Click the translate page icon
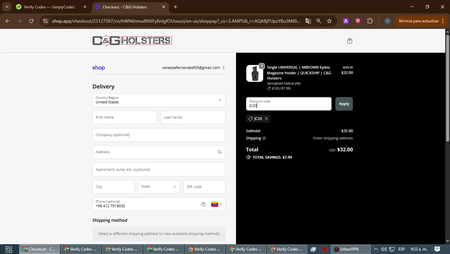This screenshot has height=254, width=450. point(308,21)
